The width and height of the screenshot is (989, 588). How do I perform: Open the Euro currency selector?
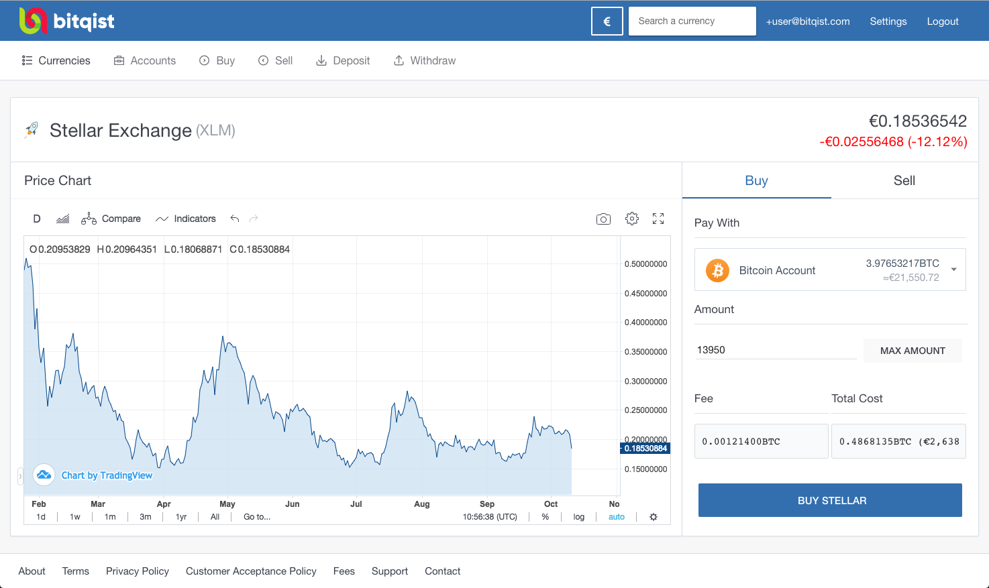(607, 21)
